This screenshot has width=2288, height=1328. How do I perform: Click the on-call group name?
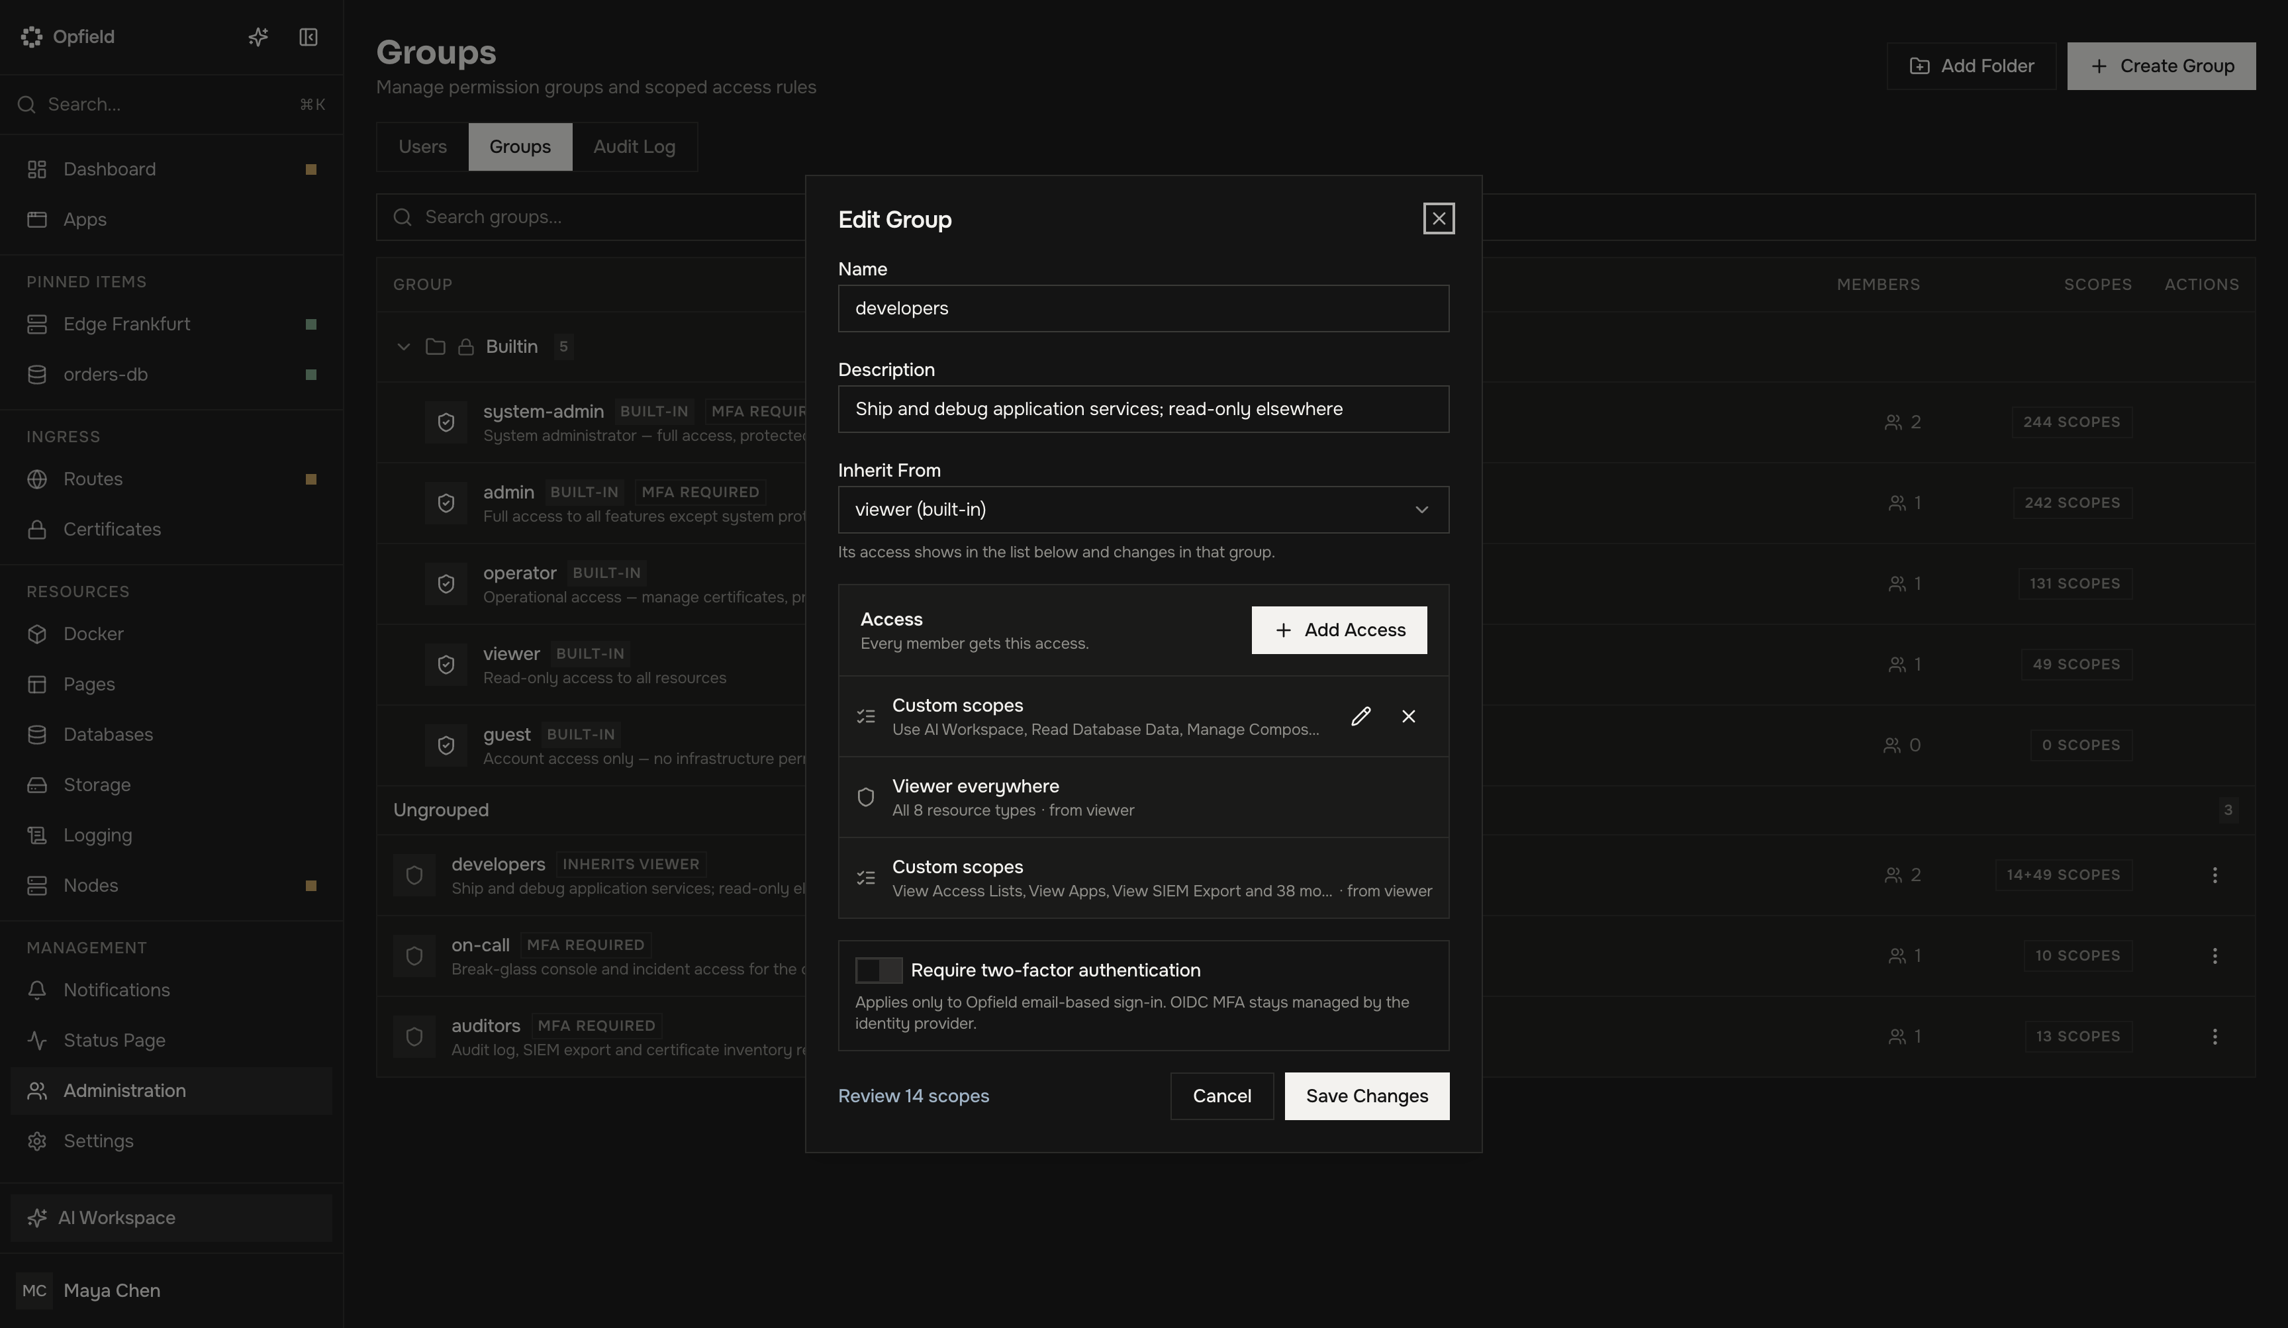pyautogui.click(x=480, y=945)
